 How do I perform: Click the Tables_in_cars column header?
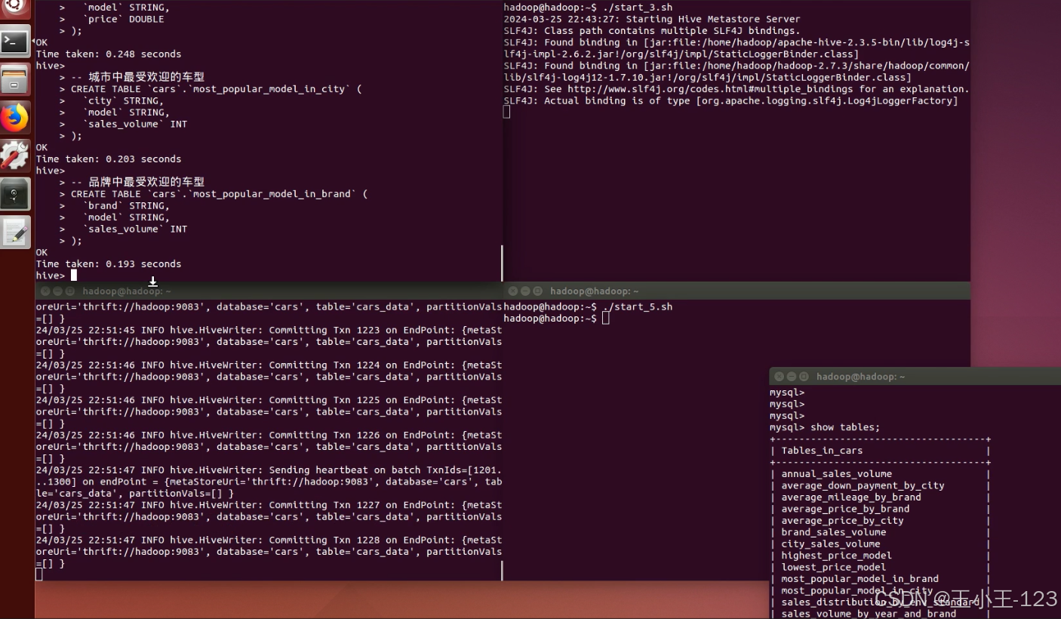822,451
